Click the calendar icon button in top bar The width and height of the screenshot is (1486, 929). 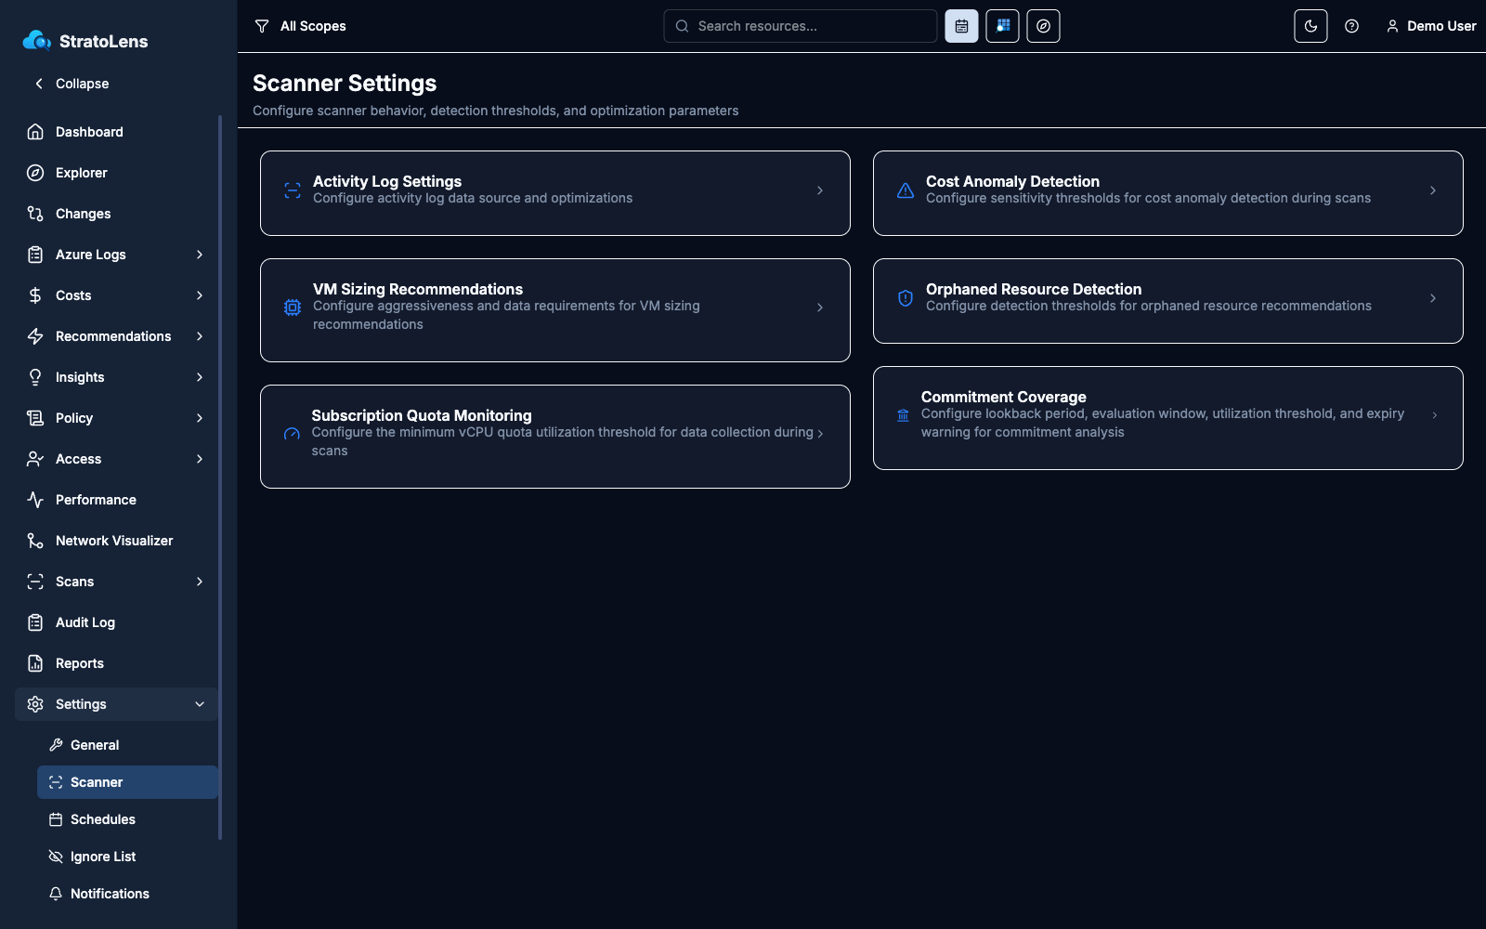(x=961, y=26)
